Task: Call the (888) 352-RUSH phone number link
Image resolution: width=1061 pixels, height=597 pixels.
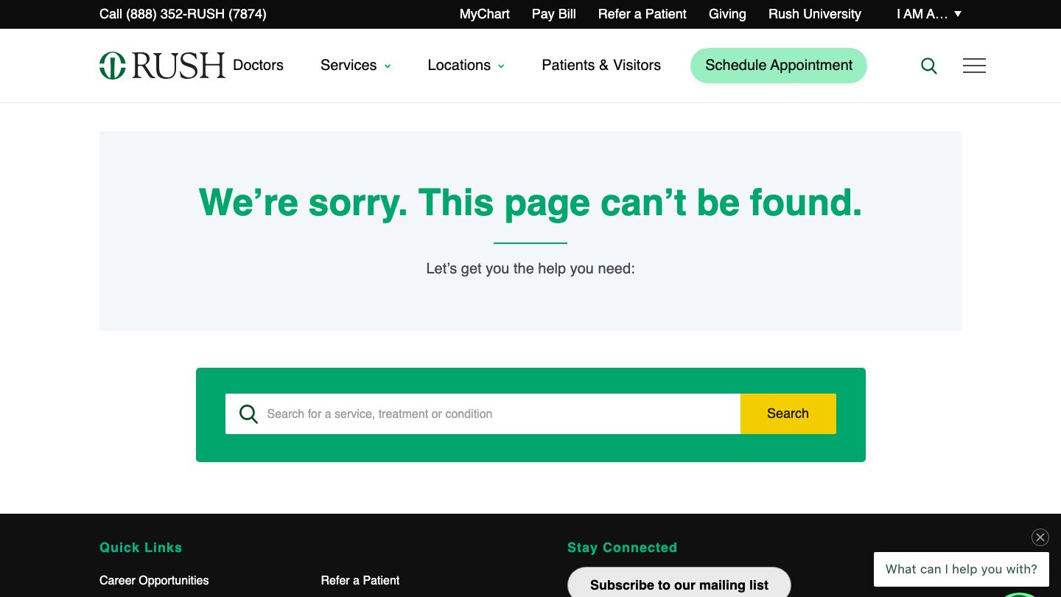Action: click(x=183, y=14)
